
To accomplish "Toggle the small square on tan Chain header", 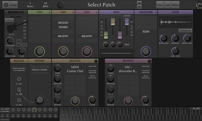I will tap(73, 12).
